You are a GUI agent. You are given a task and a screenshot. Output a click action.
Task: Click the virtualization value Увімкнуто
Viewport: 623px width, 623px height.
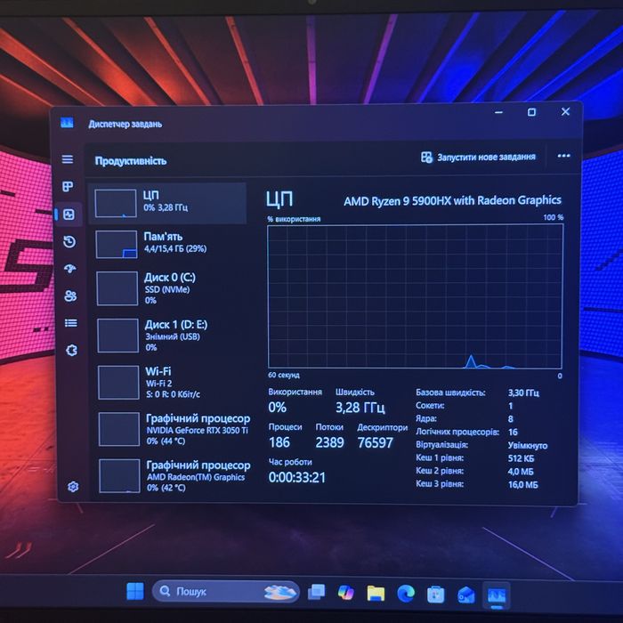click(528, 445)
